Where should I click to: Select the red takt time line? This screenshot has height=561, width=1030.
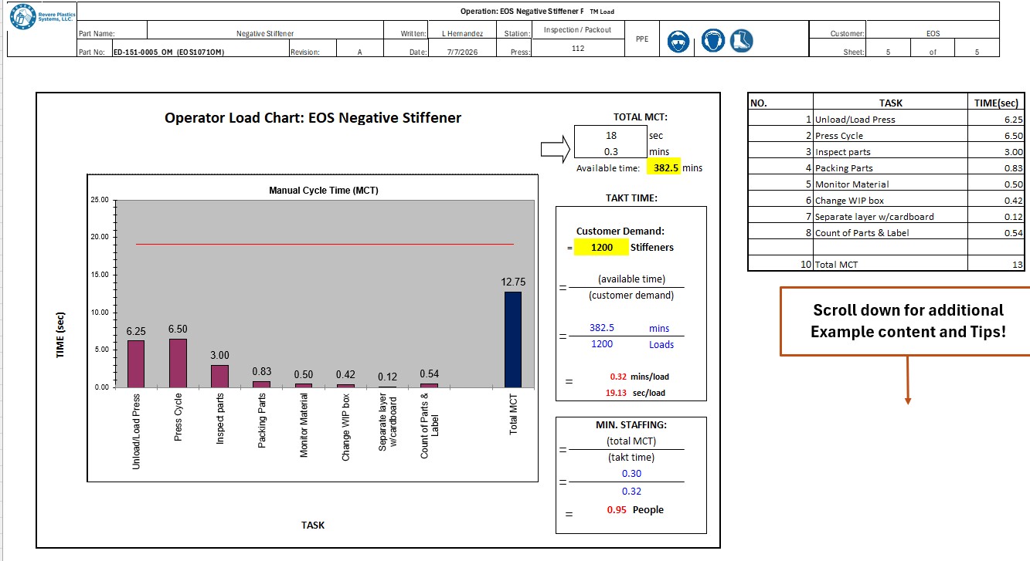coord(325,244)
